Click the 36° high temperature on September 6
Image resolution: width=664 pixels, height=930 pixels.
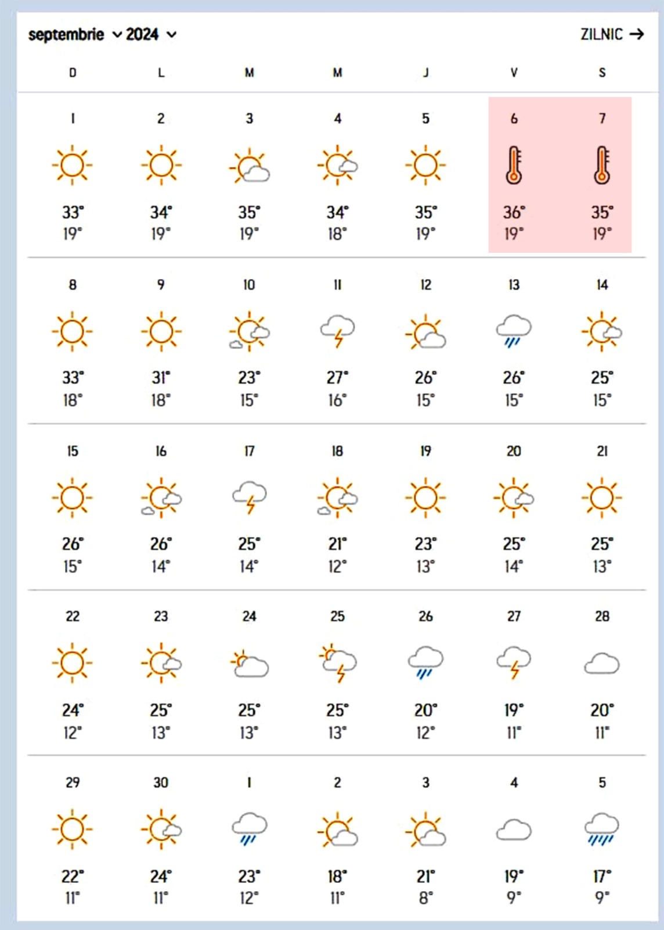514,212
